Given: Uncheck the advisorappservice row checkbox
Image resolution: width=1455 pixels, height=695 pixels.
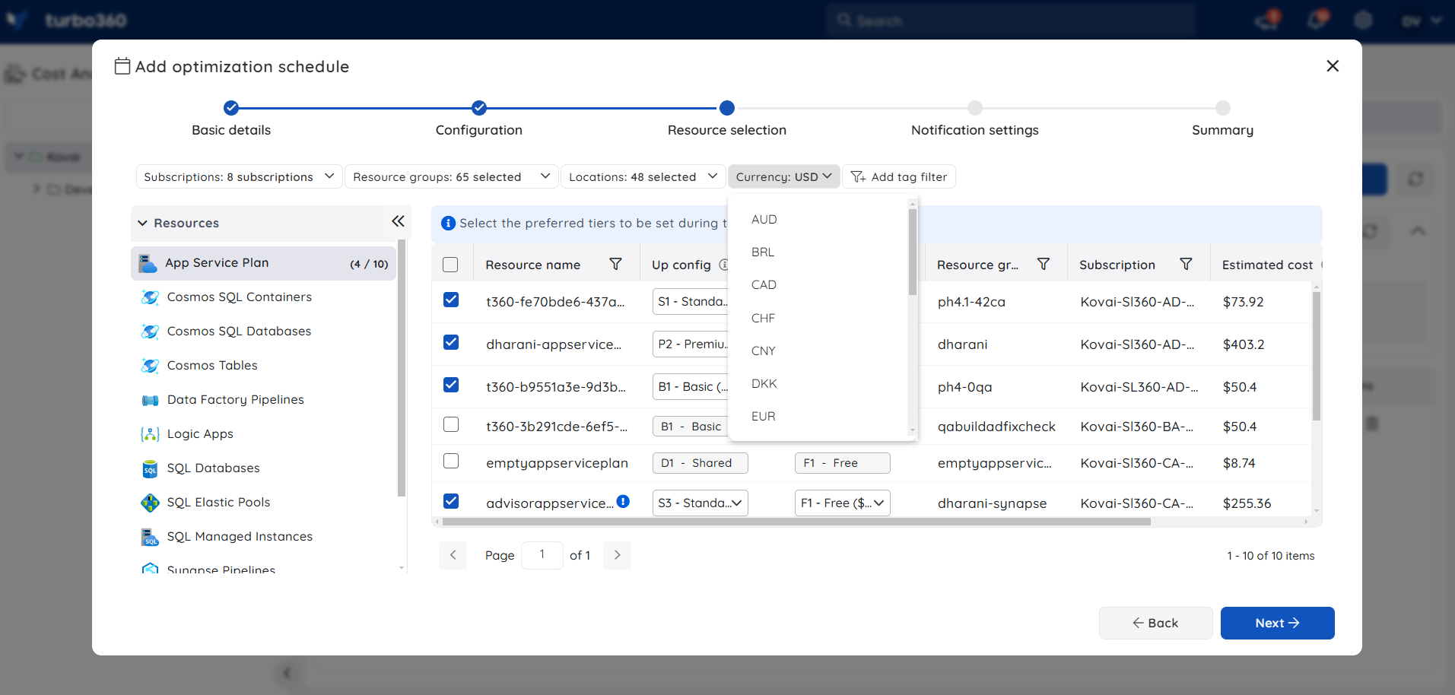Looking at the screenshot, I should point(451,501).
